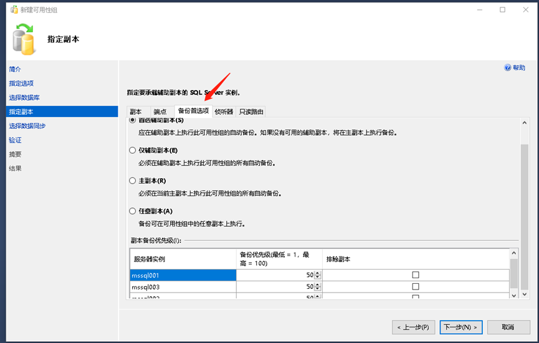Click the mssql001 priority value field

pos(275,275)
